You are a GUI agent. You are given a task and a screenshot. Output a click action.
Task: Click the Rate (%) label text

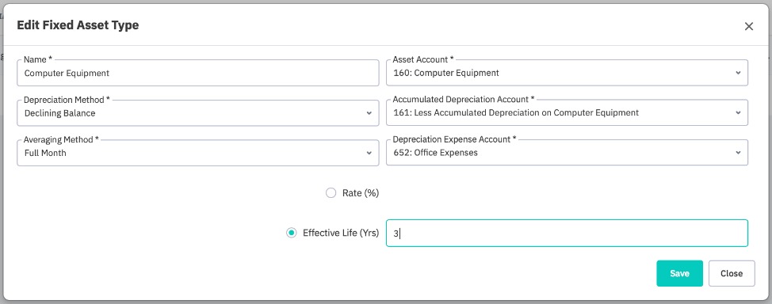[361, 193]
